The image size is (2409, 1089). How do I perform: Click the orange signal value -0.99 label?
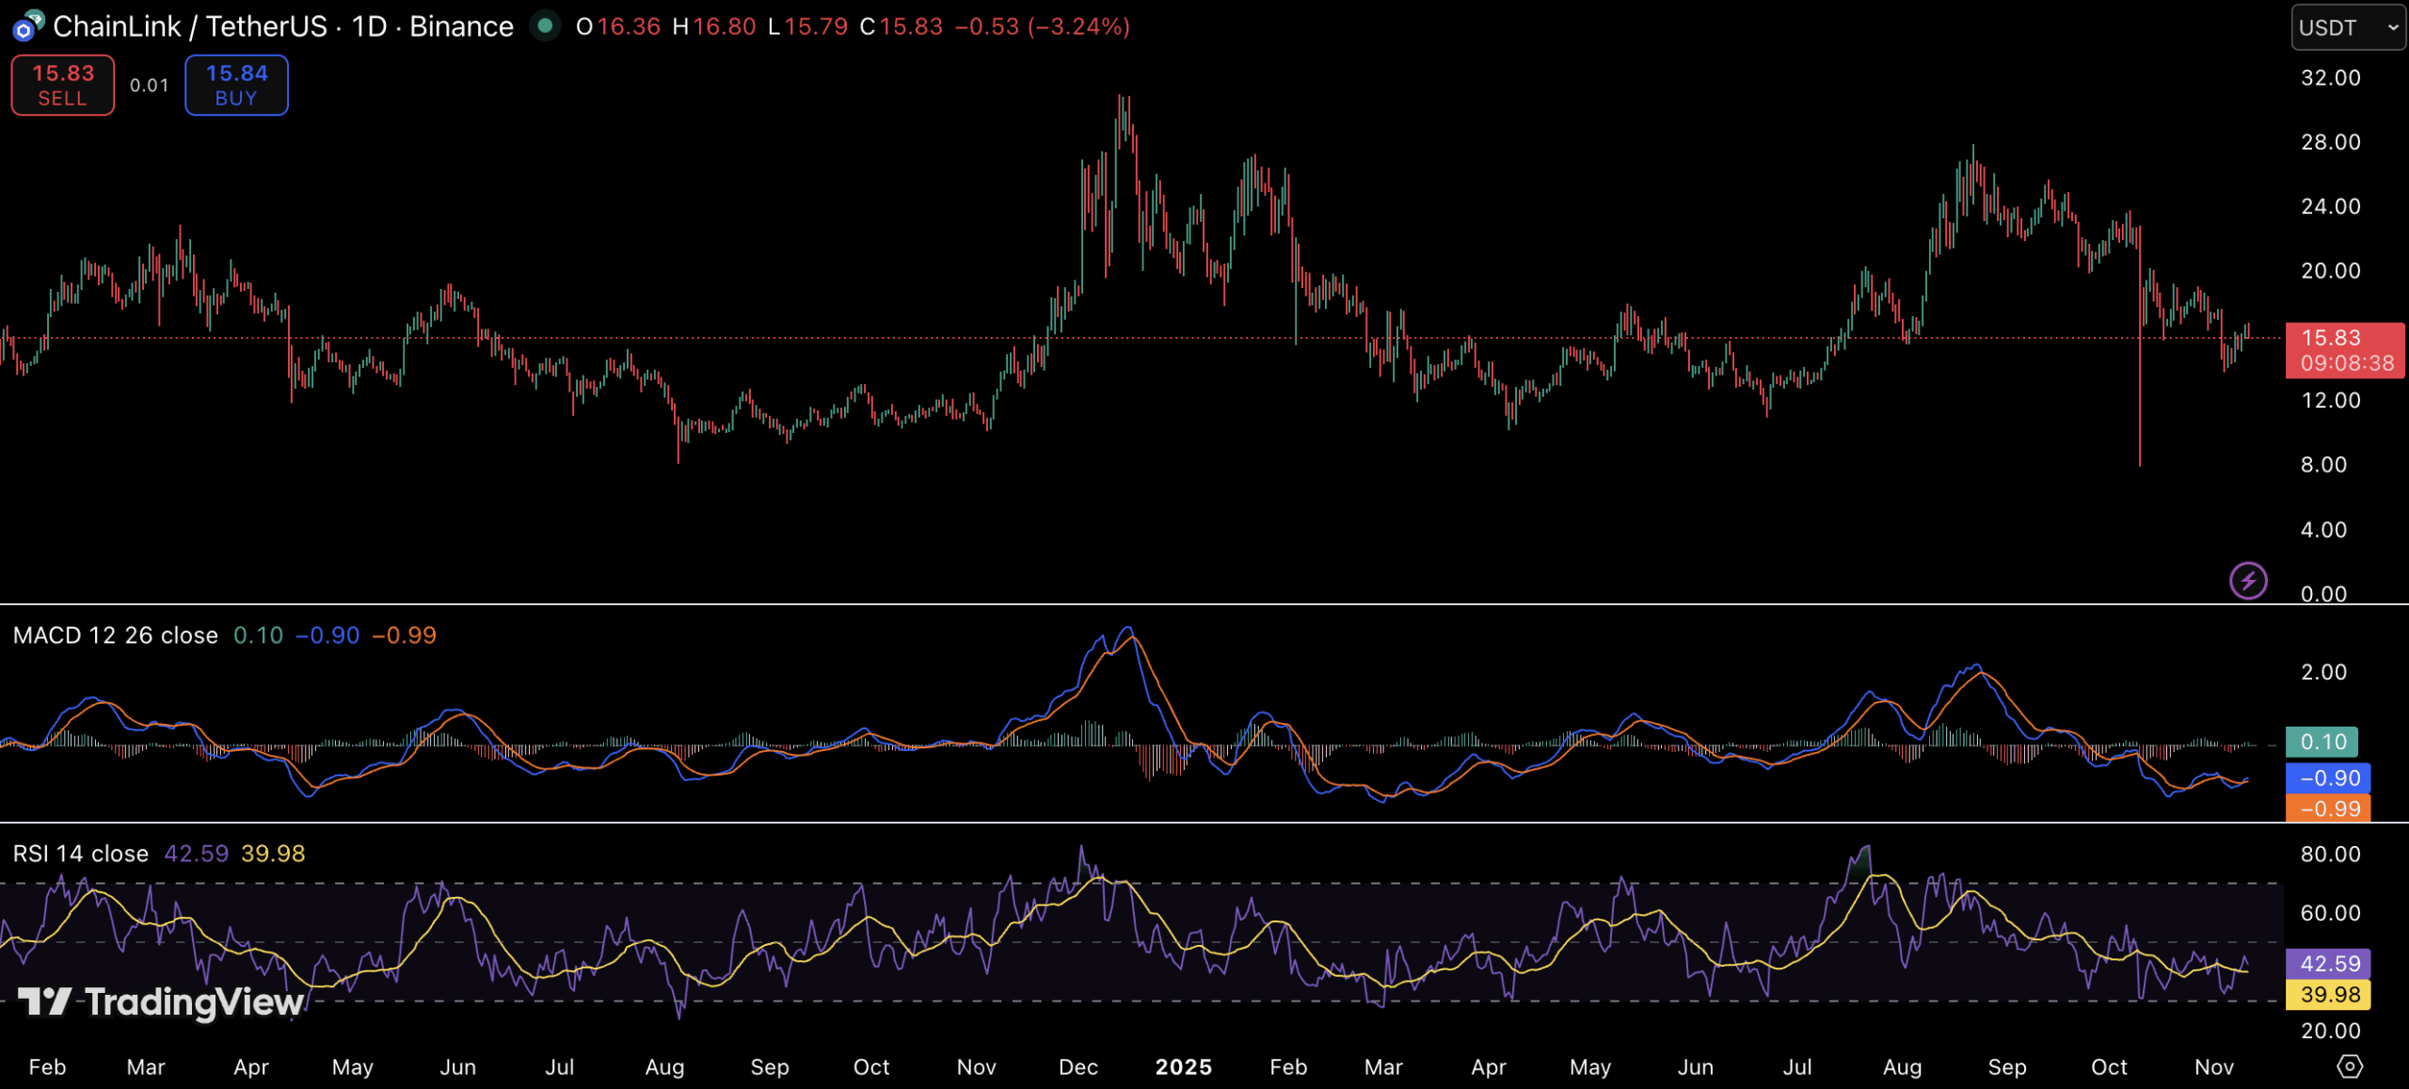click(x=2328, y=809)
